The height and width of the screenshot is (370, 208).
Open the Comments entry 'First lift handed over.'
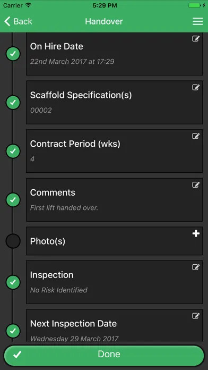pos(114,200)
